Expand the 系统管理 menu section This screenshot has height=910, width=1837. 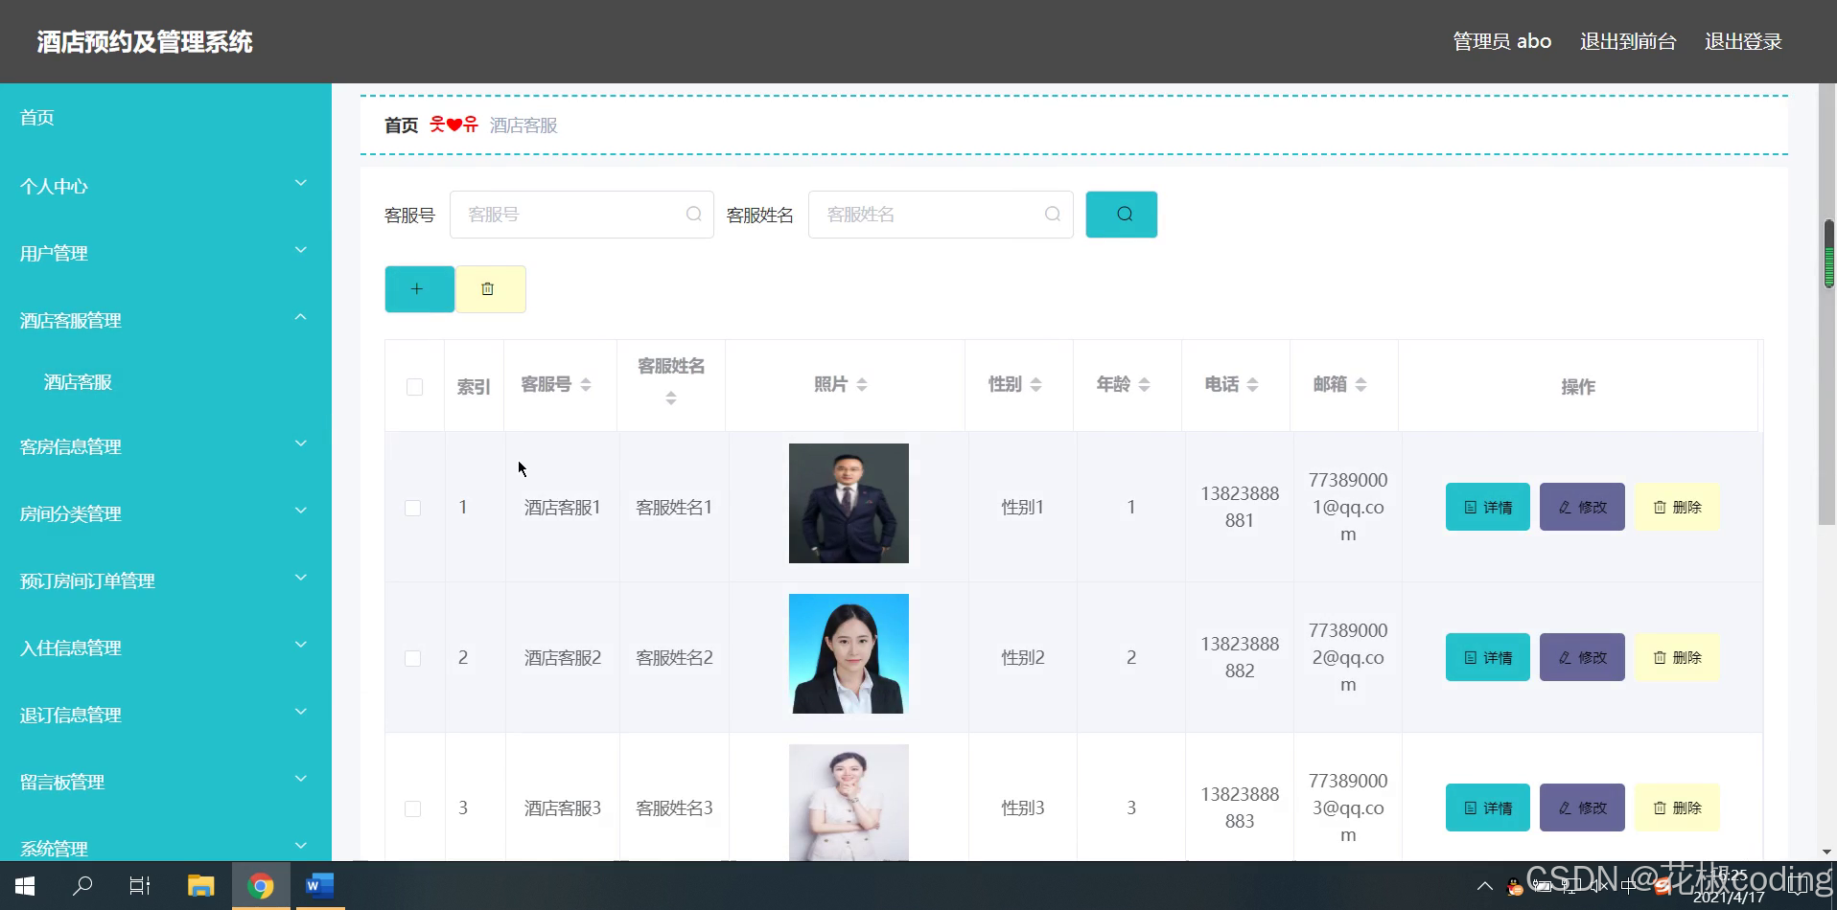point(163,848)
